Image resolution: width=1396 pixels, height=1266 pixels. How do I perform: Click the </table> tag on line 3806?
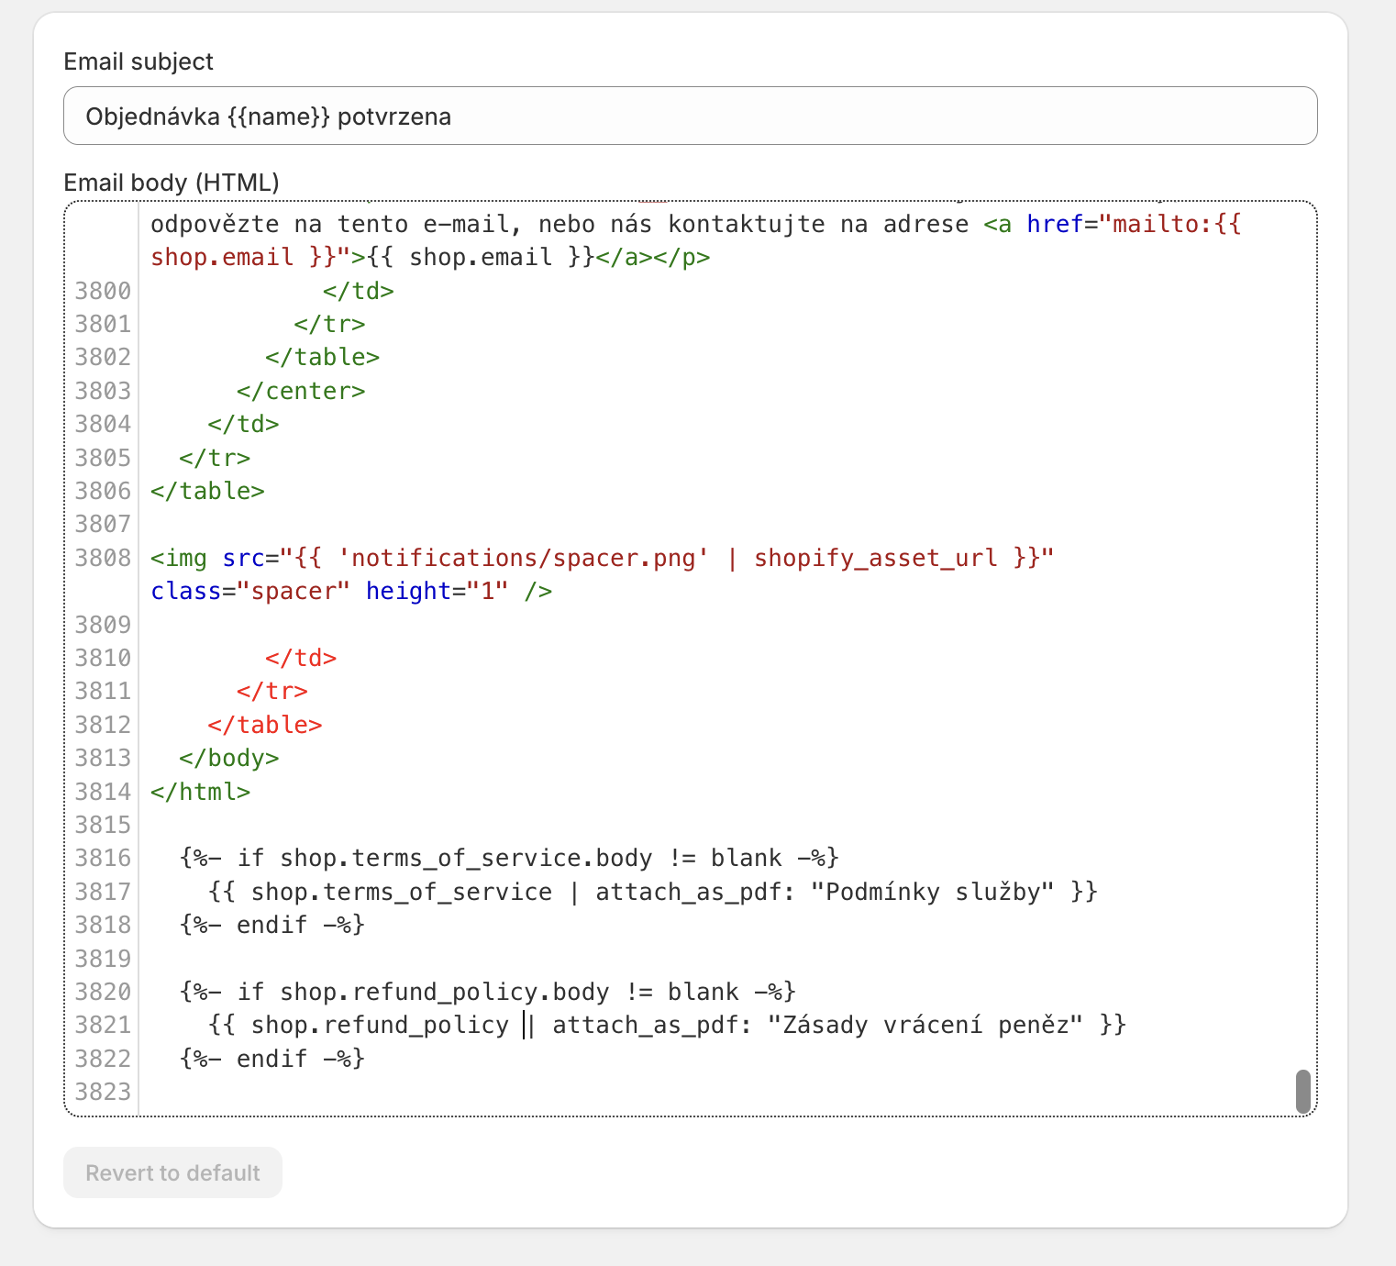pyautogui.click(x=207, y=491)
